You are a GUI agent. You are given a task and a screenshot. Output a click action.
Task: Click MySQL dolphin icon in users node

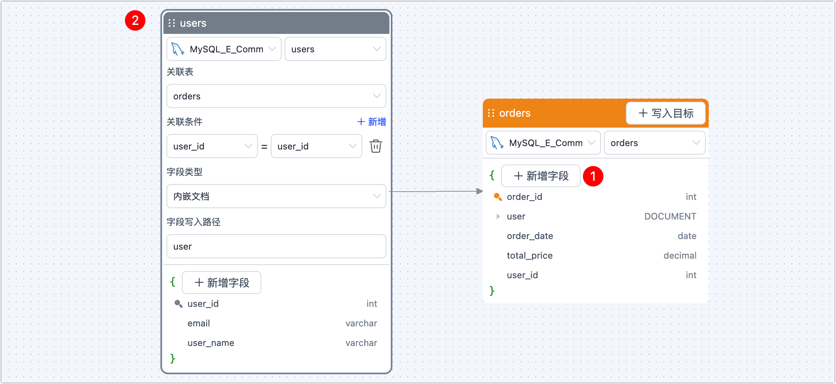coord(178,49)
